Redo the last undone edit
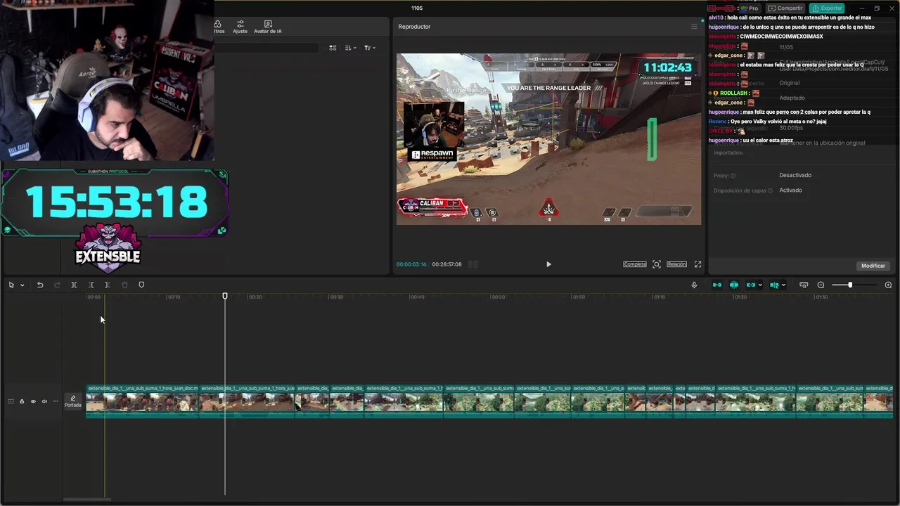 (57, 285)
